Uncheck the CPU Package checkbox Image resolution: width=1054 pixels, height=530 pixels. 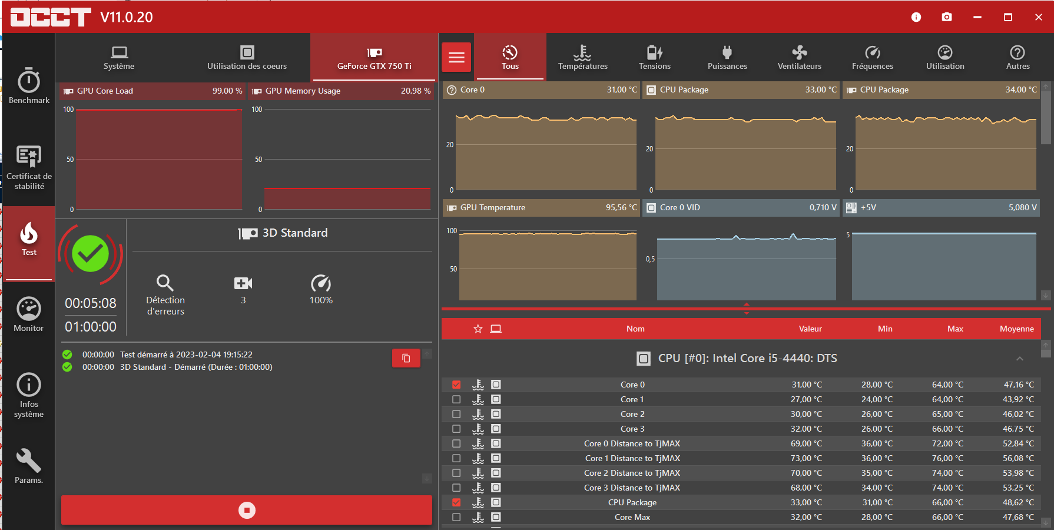click(456, 502)
